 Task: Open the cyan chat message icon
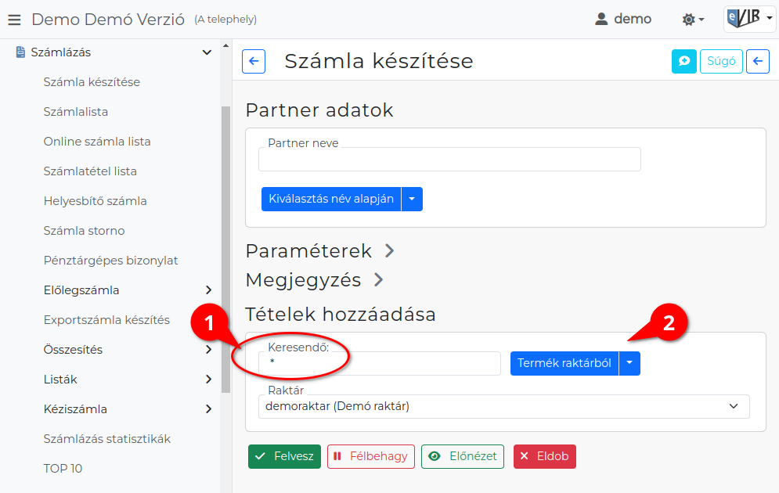(x=684, y=61)
